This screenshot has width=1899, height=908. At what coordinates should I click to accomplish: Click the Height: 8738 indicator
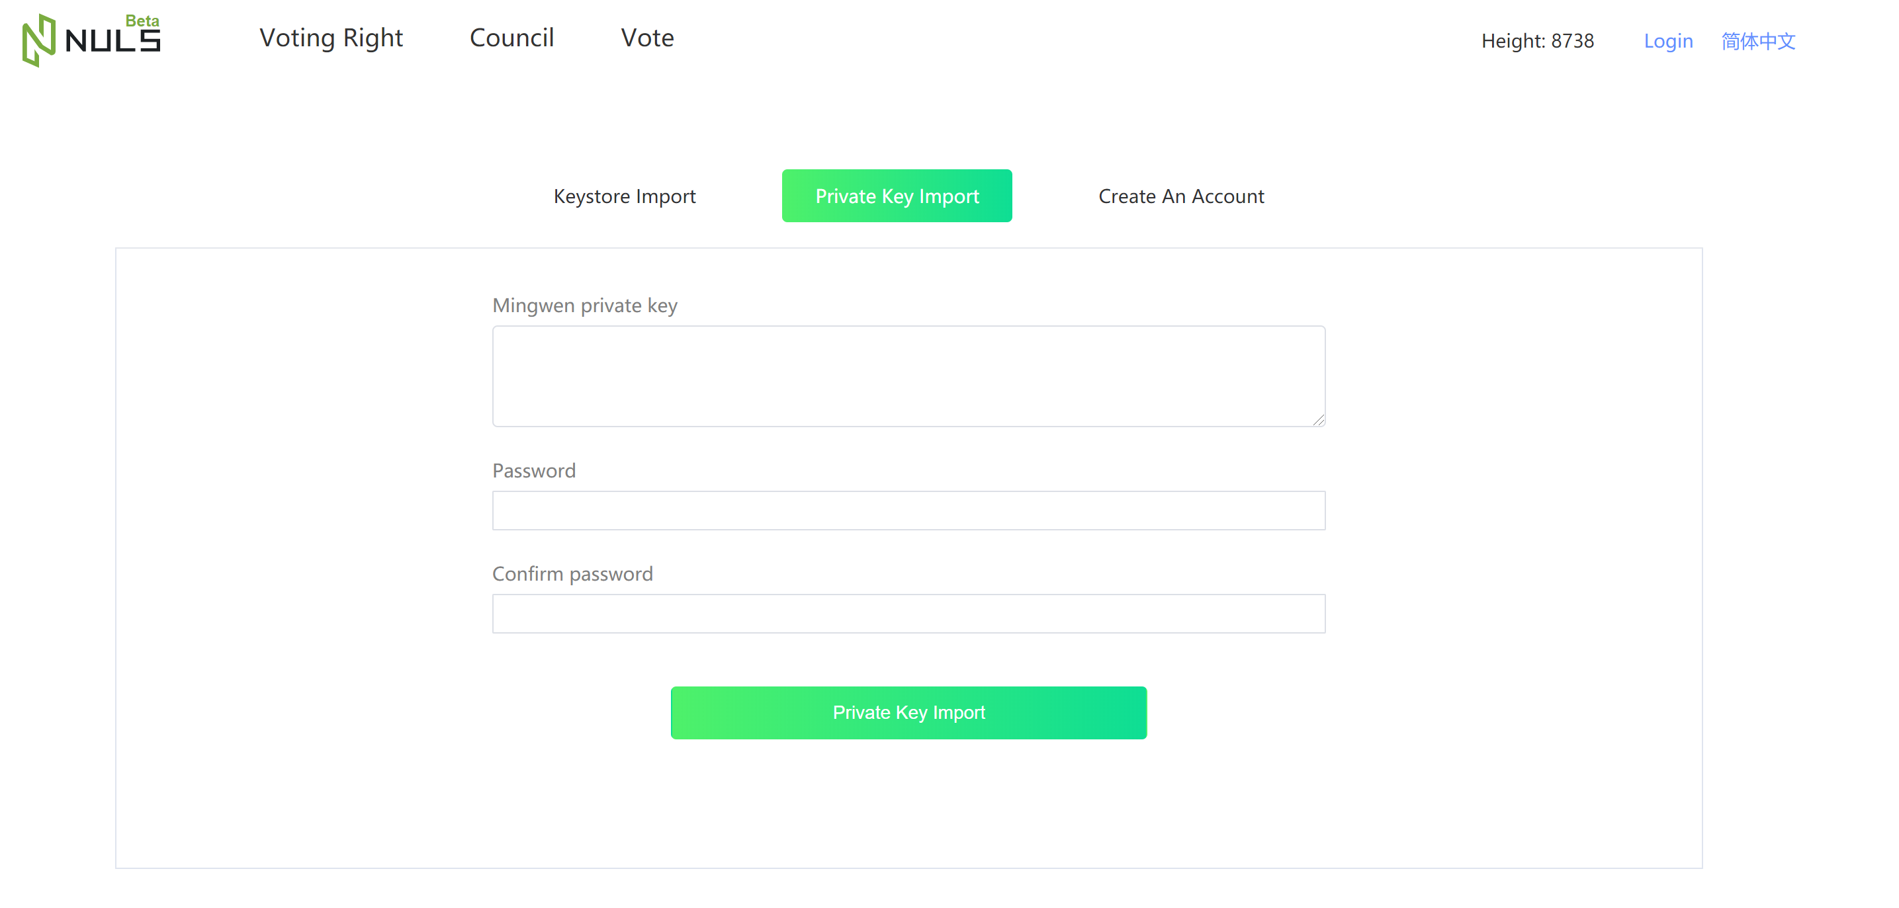1538,41
